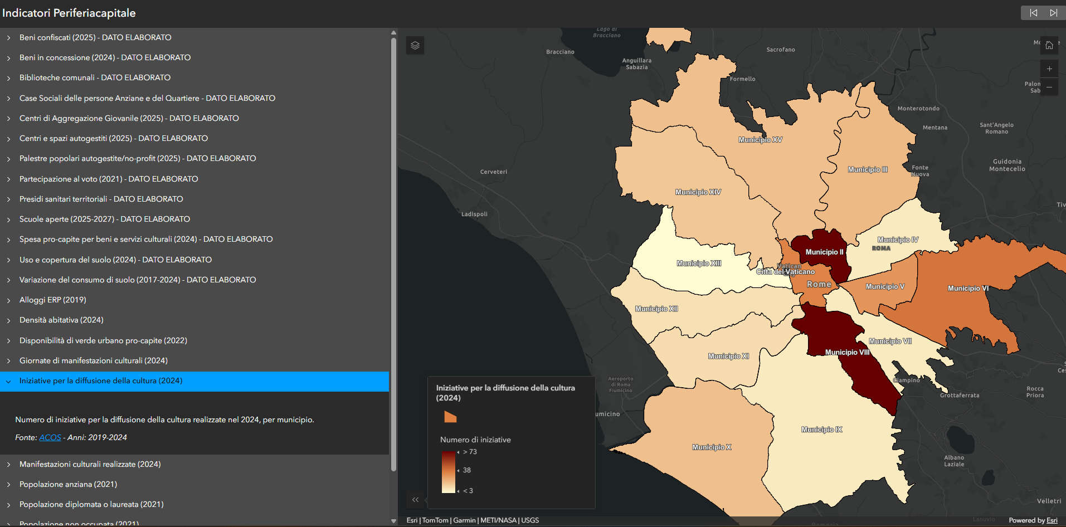Select Municipio IV on the map
The height and width of the screenshot is (527, 1066).
point(898,240)
